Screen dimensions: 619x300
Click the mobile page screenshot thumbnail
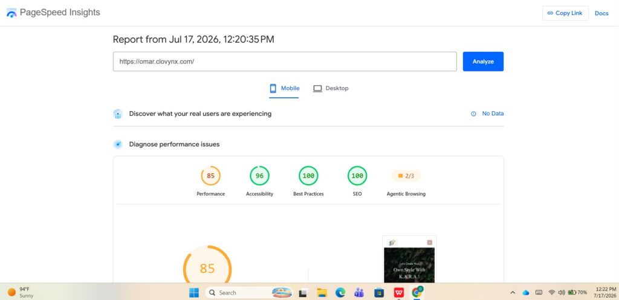pos(409,260)
